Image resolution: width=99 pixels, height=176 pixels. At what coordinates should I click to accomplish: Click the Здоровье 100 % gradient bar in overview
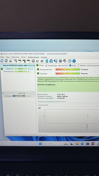pos(68,74)
